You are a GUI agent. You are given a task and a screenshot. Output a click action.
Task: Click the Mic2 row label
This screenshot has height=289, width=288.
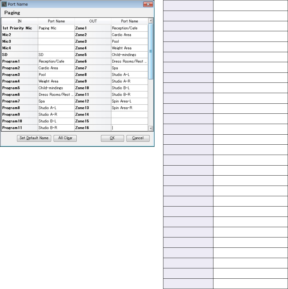pos(19,35)
